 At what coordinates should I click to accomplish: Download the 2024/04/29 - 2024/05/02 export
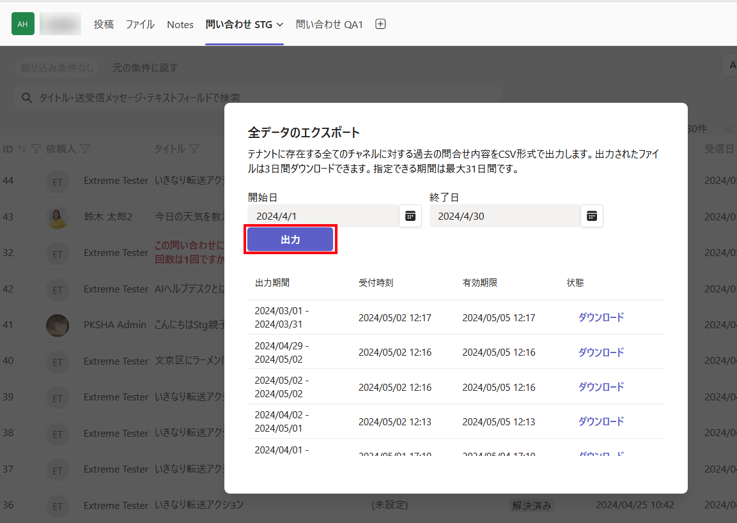point(601,352)
